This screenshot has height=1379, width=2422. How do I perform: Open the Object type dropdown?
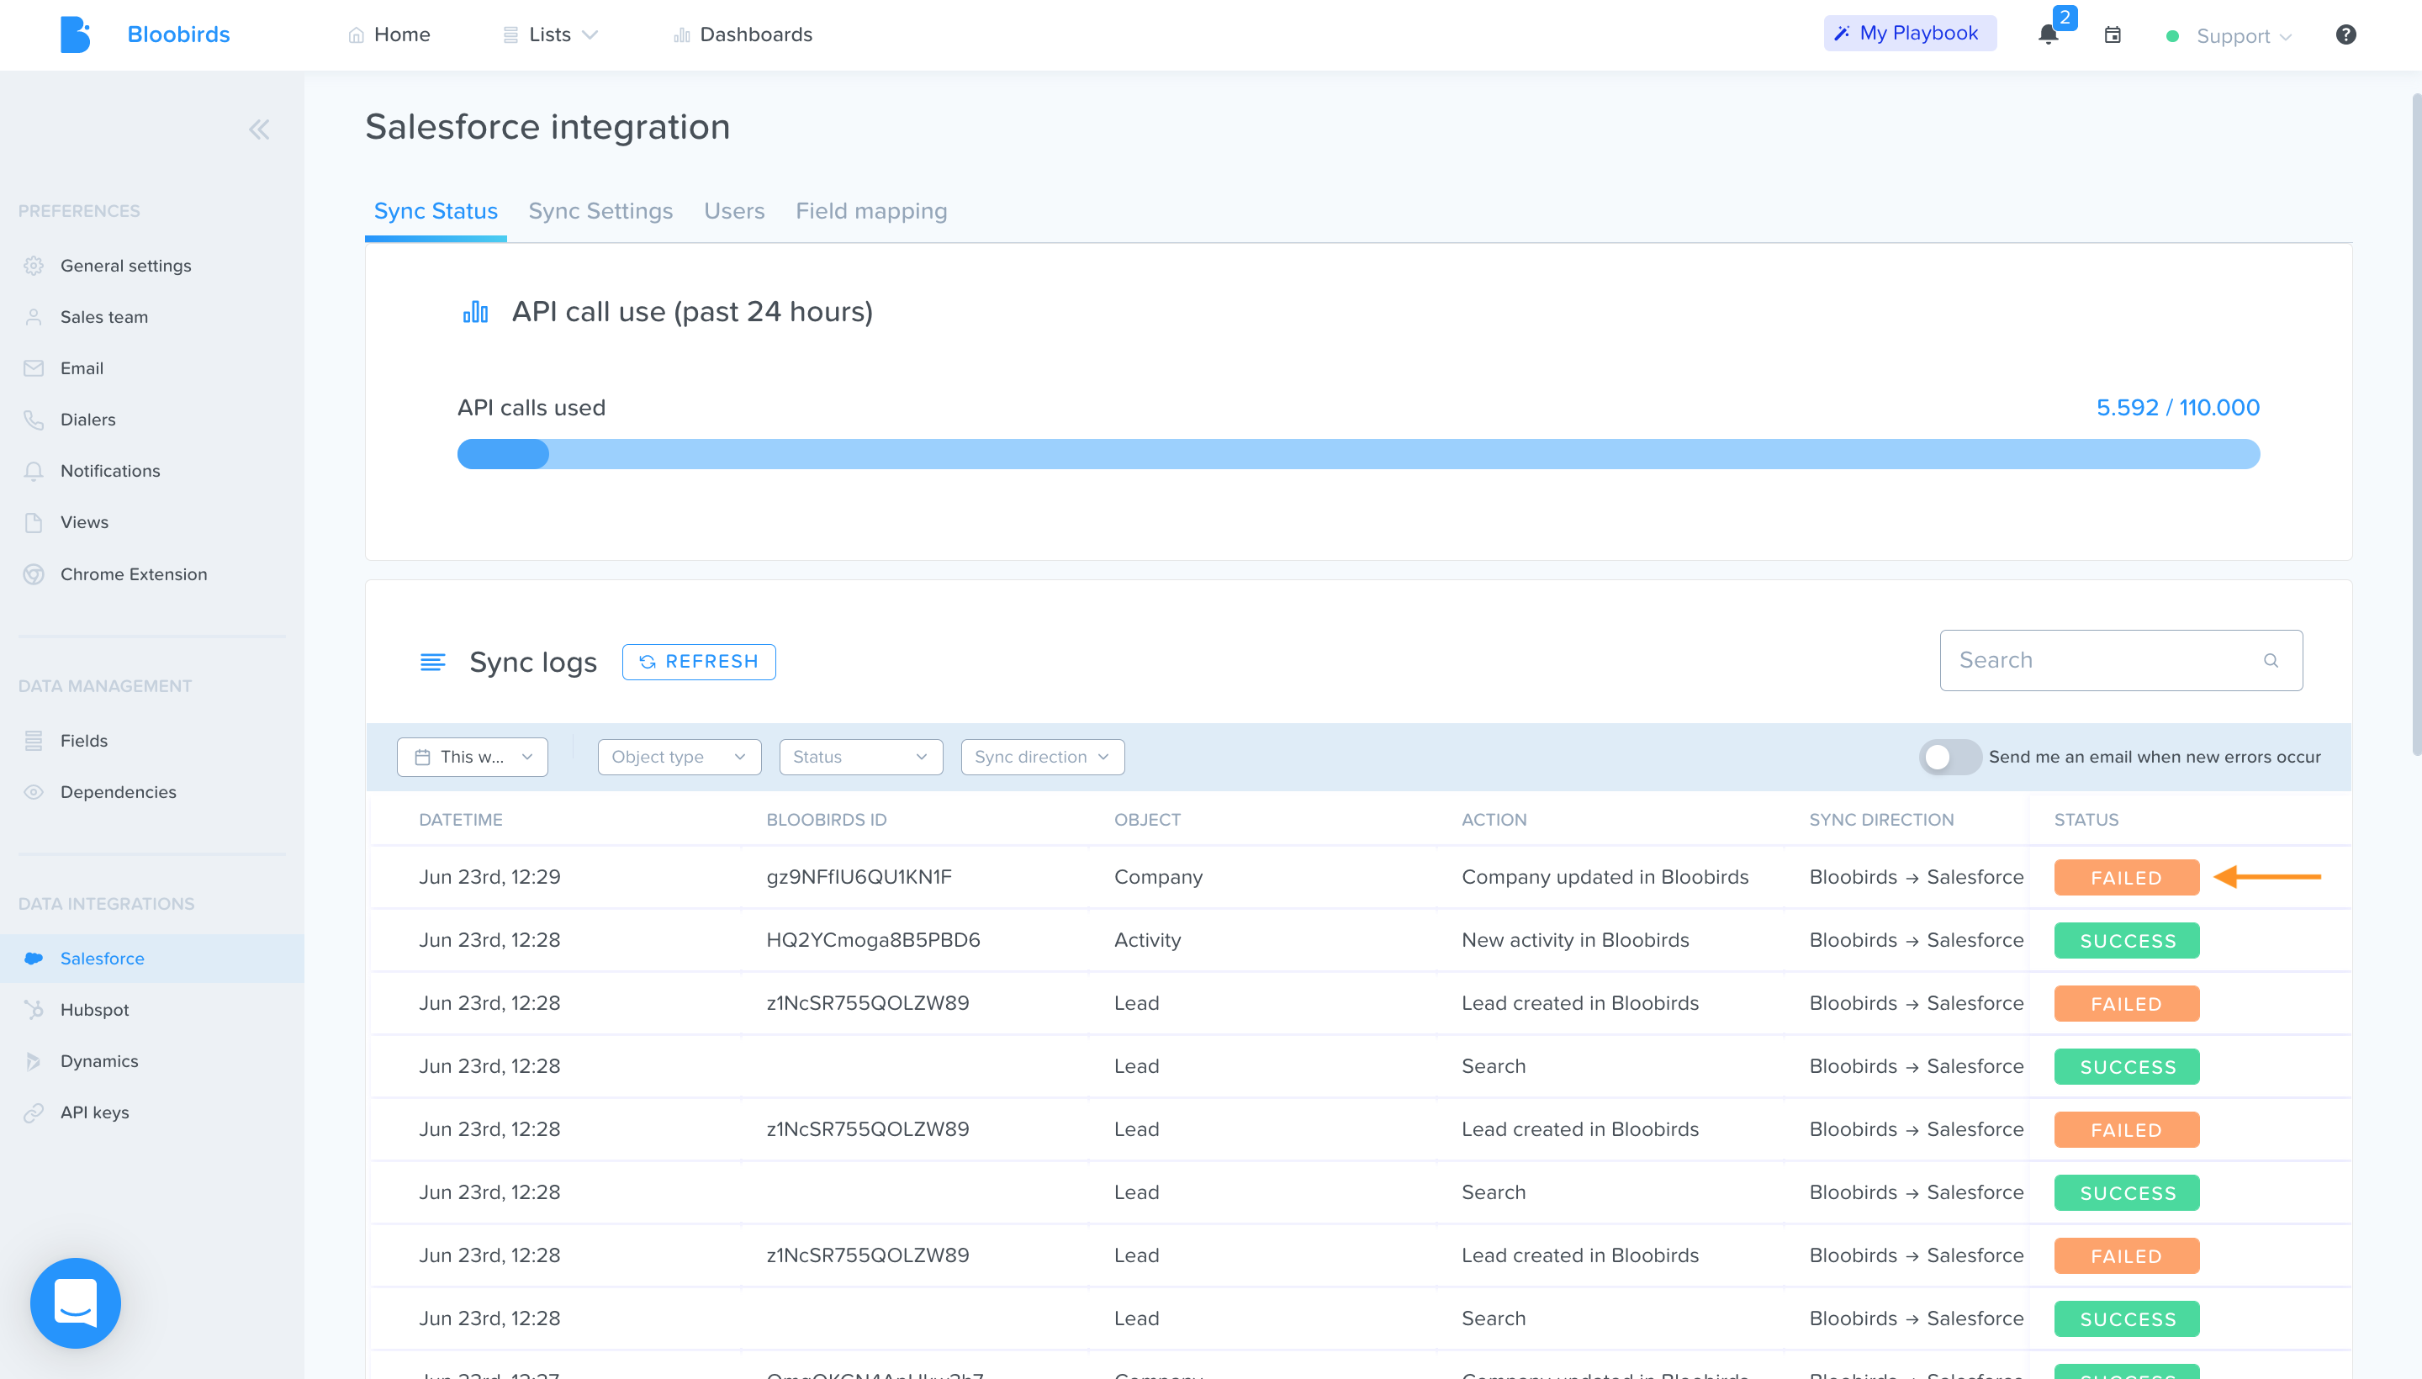pos(680,757)
